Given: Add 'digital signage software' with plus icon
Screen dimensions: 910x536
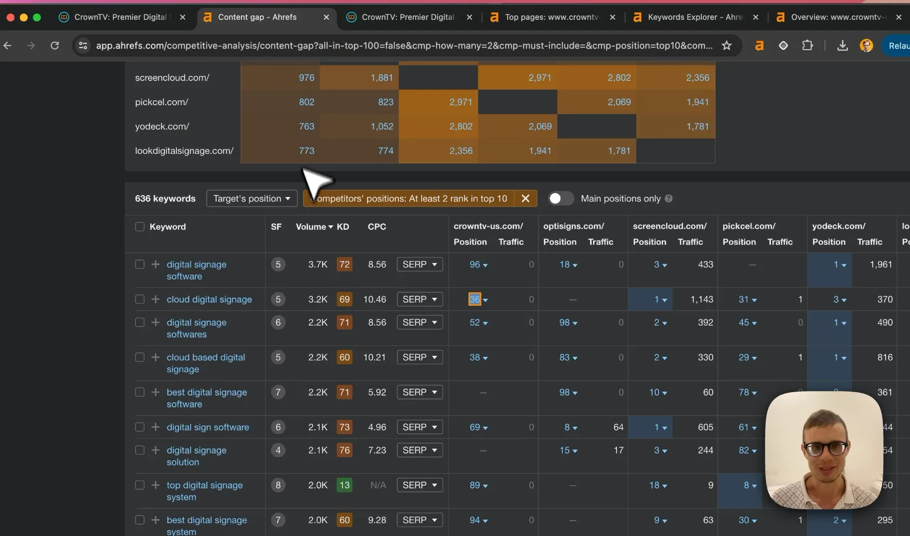Looking at the screenshot, I should tap(155, 265).
